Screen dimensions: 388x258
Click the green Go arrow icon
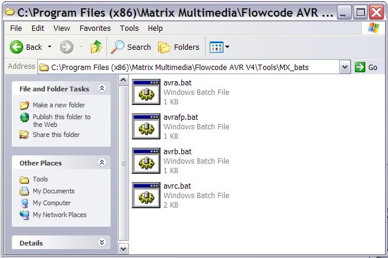coord(360,67)
